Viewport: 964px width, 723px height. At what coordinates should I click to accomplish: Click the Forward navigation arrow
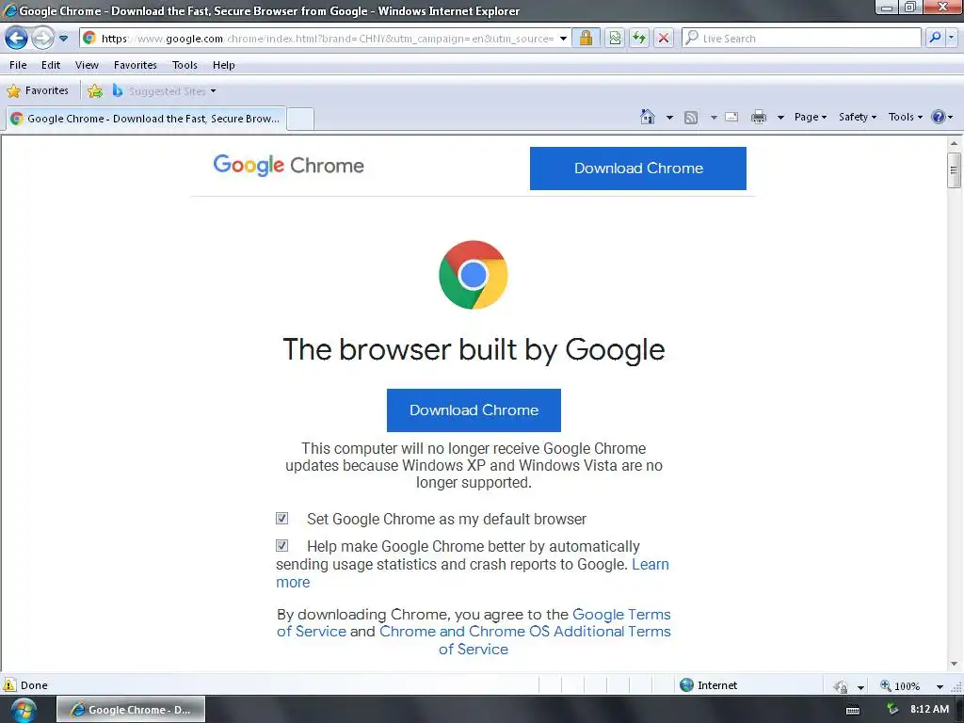42,38
